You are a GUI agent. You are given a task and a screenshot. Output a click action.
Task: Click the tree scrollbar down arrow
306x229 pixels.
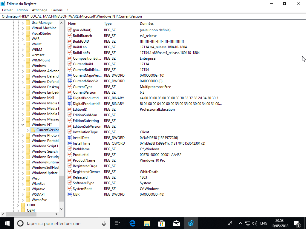(61, 209)
